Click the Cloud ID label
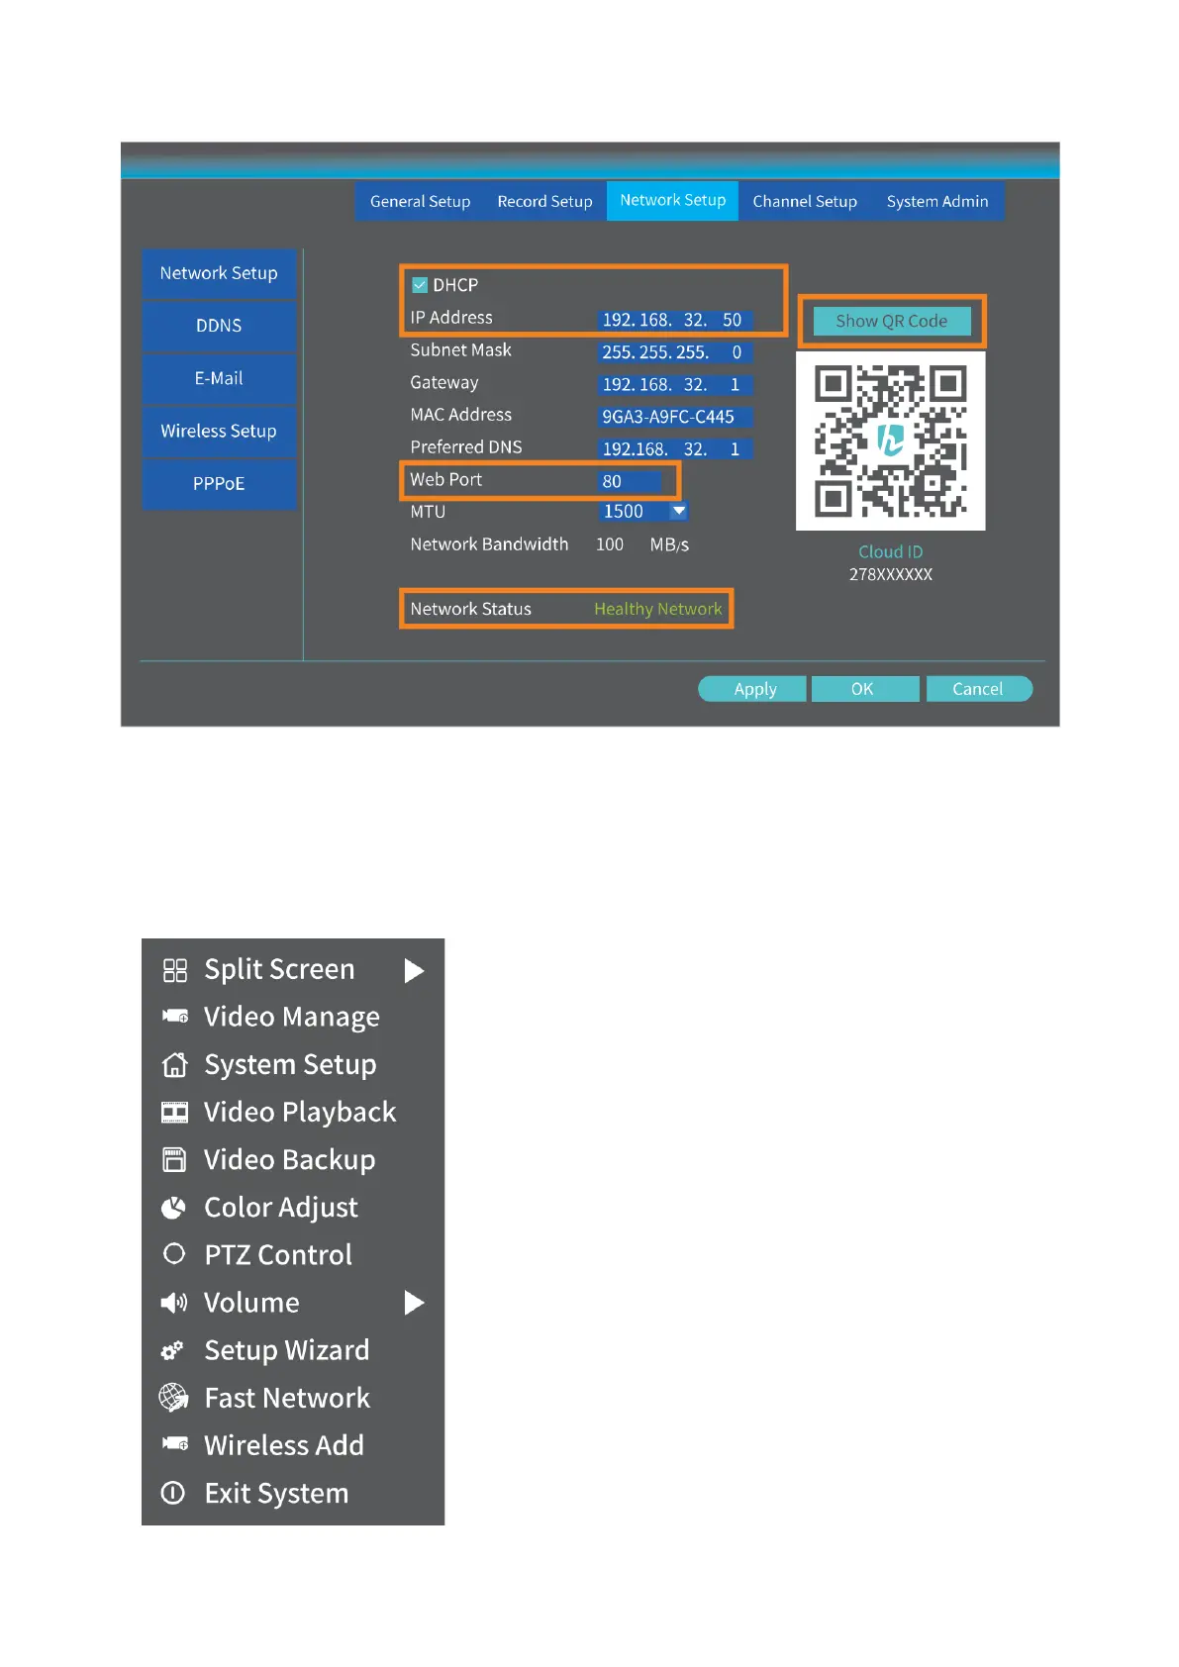The width and height of the screenshot is (1179, 1667). (891, 551)
